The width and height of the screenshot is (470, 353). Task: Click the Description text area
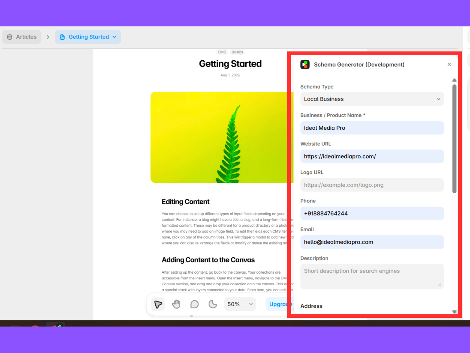pyautogui.click(x=372, y=277)
